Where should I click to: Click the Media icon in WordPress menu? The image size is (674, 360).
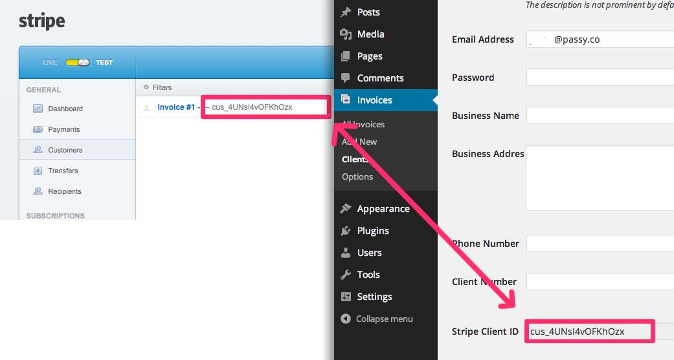point(346,34)
